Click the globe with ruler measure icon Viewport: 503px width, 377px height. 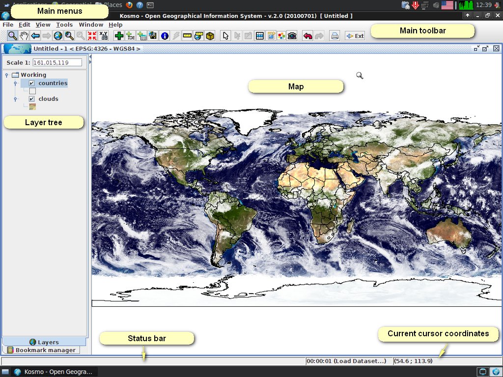(x=198, y=35)
